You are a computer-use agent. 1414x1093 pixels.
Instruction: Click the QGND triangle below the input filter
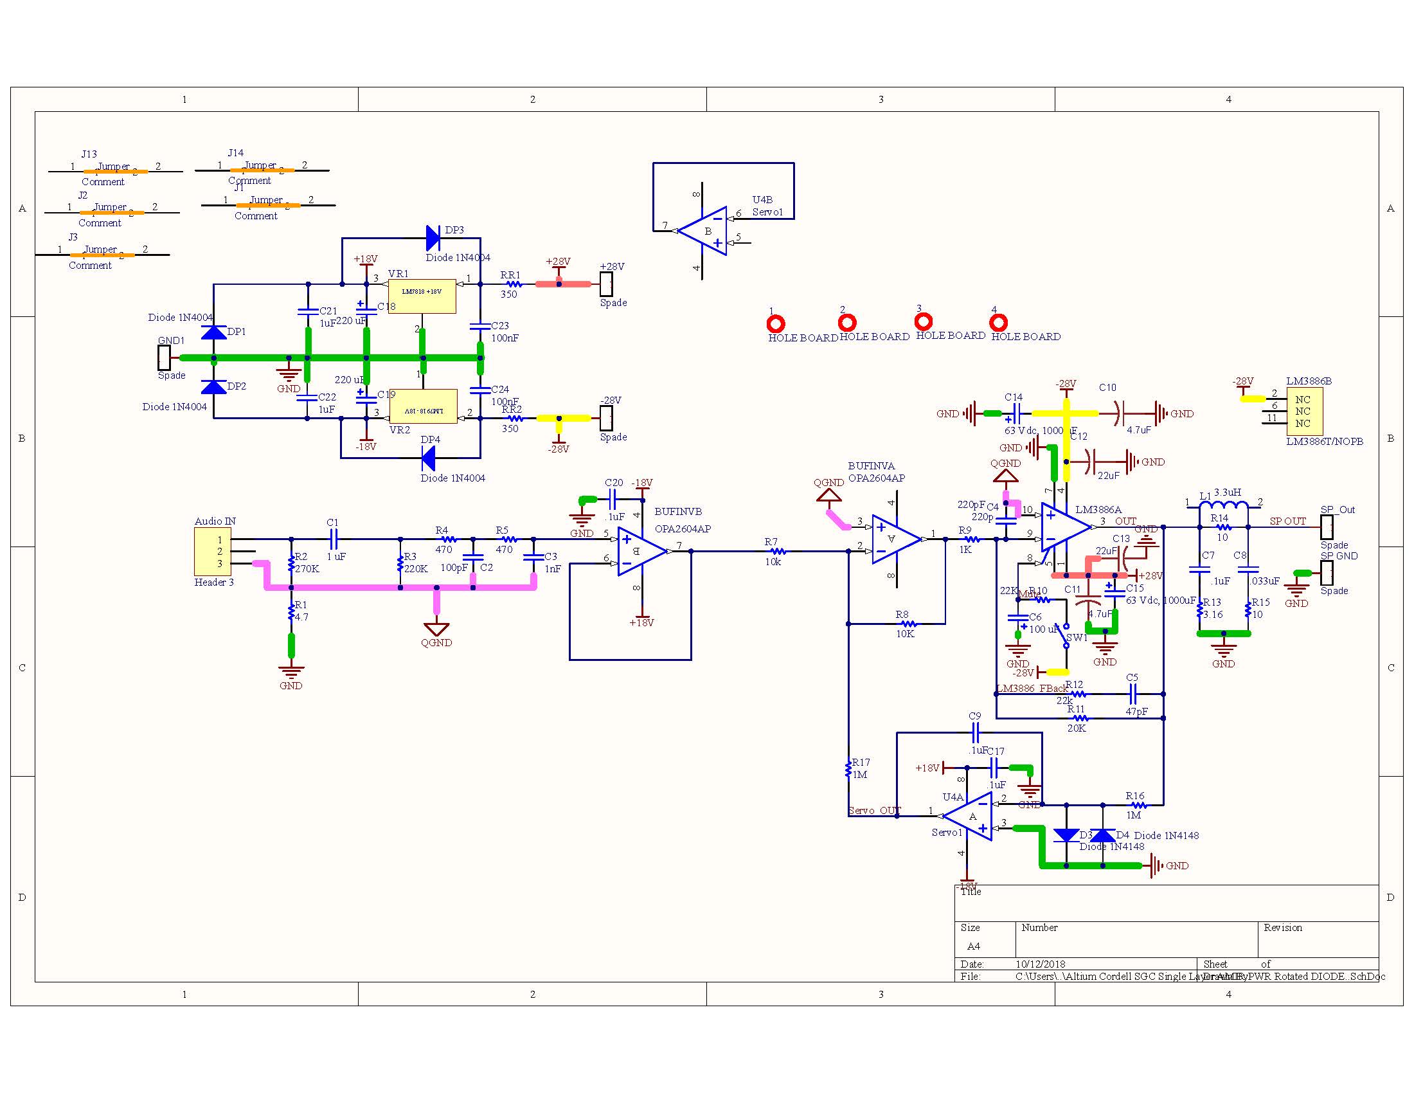tap(436, 630)
